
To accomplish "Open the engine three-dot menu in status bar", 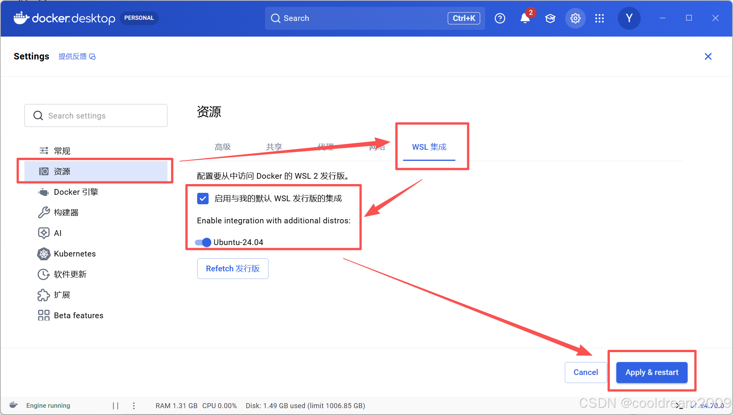I will click(134, 406).
